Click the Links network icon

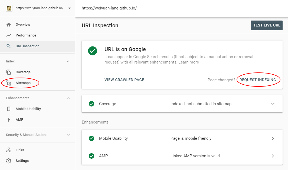(9, 150)
